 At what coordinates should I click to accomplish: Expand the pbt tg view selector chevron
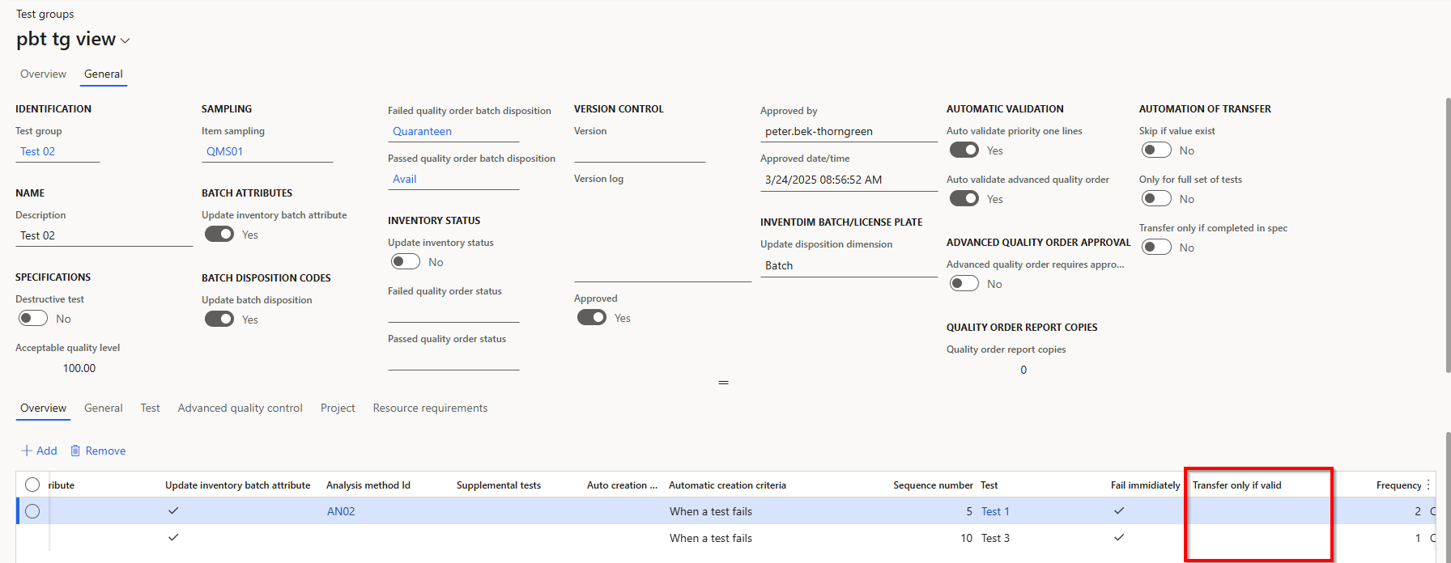click(126, 40)
